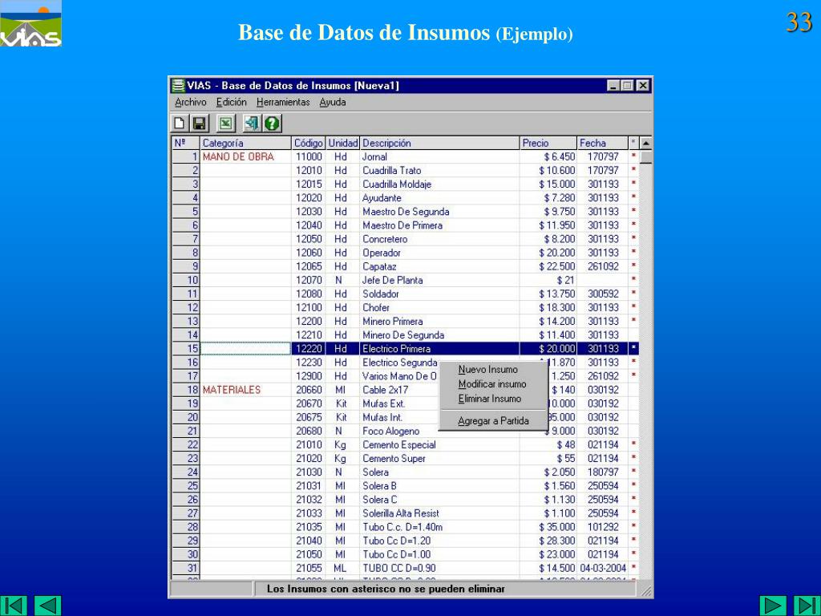Screen dimensions: 821x616
Task: Click the Excel export toolbar icon
Action: pyautogui.click(x=225, y=124)
